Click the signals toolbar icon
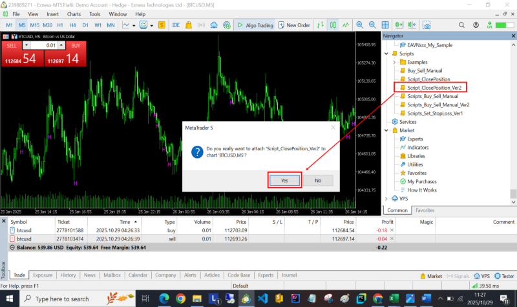The width and height of the screenshot is (517, 307). point(201,25)
